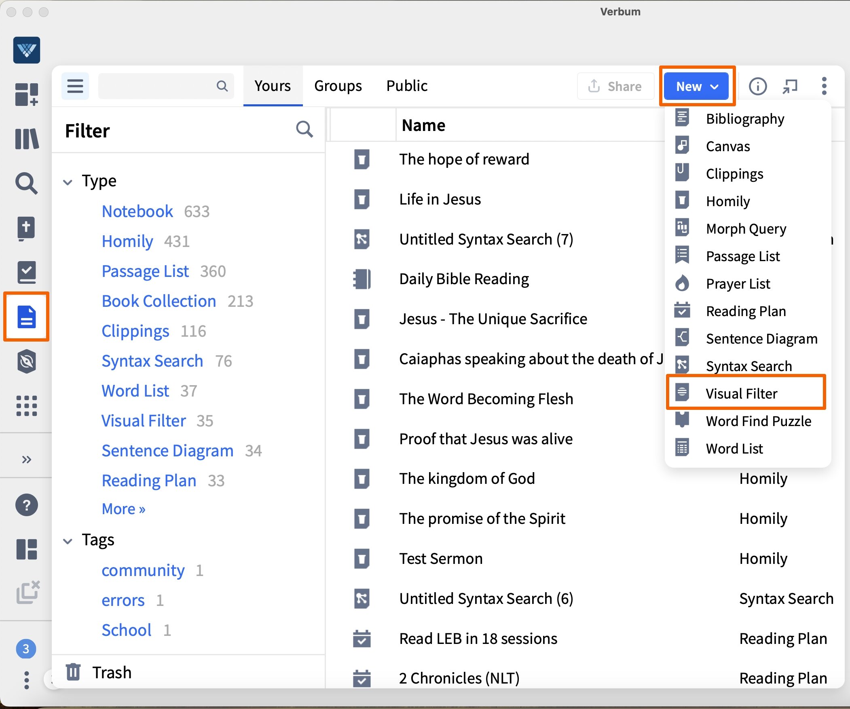The image size is (850, 709).
Task: Filter by Visual Filter type
Action: click(x=143, y=421)
